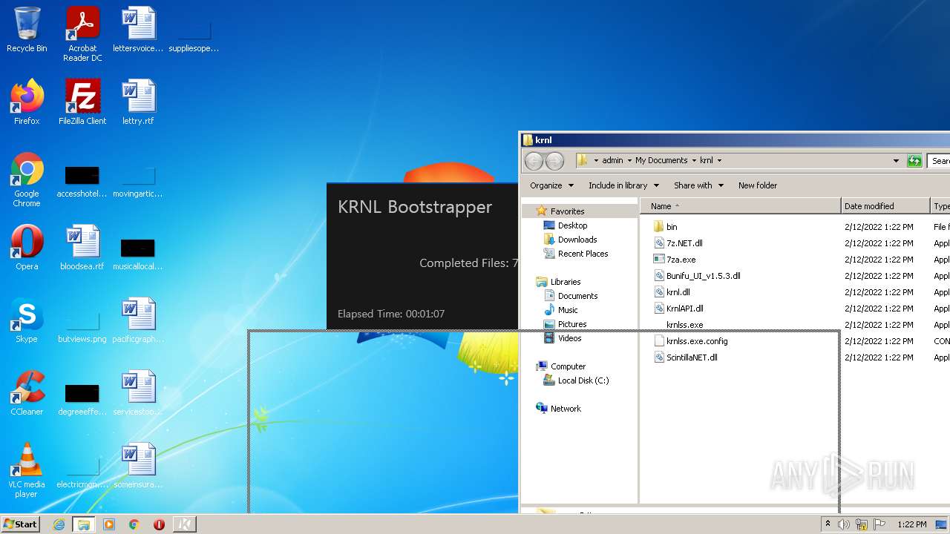This screenshot has width=950, height=534.
Task: Open the Opera desktop shortcut
Action: click(27, 247)
